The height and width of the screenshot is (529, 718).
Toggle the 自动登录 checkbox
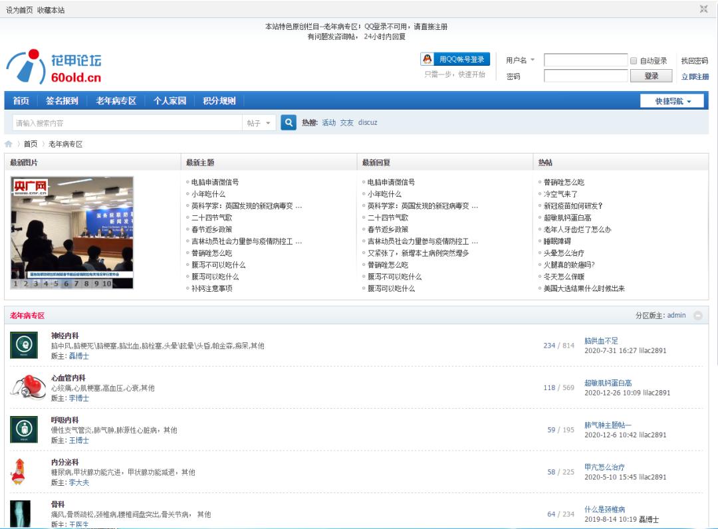point(634,60)
